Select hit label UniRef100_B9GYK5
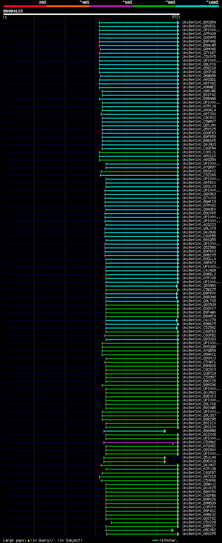The image size is (222, 543). pos(199,213)
